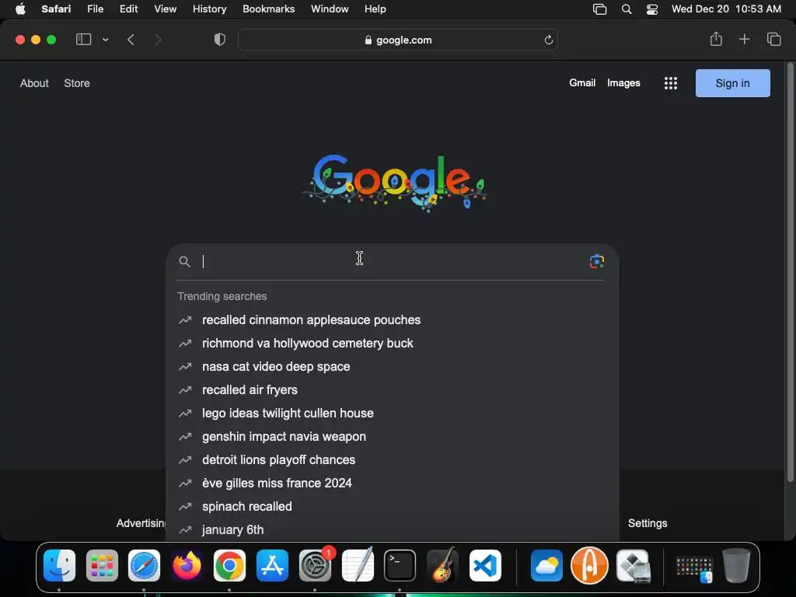
Task: Open the Google apps grid icon
Action: pos(671,83)
